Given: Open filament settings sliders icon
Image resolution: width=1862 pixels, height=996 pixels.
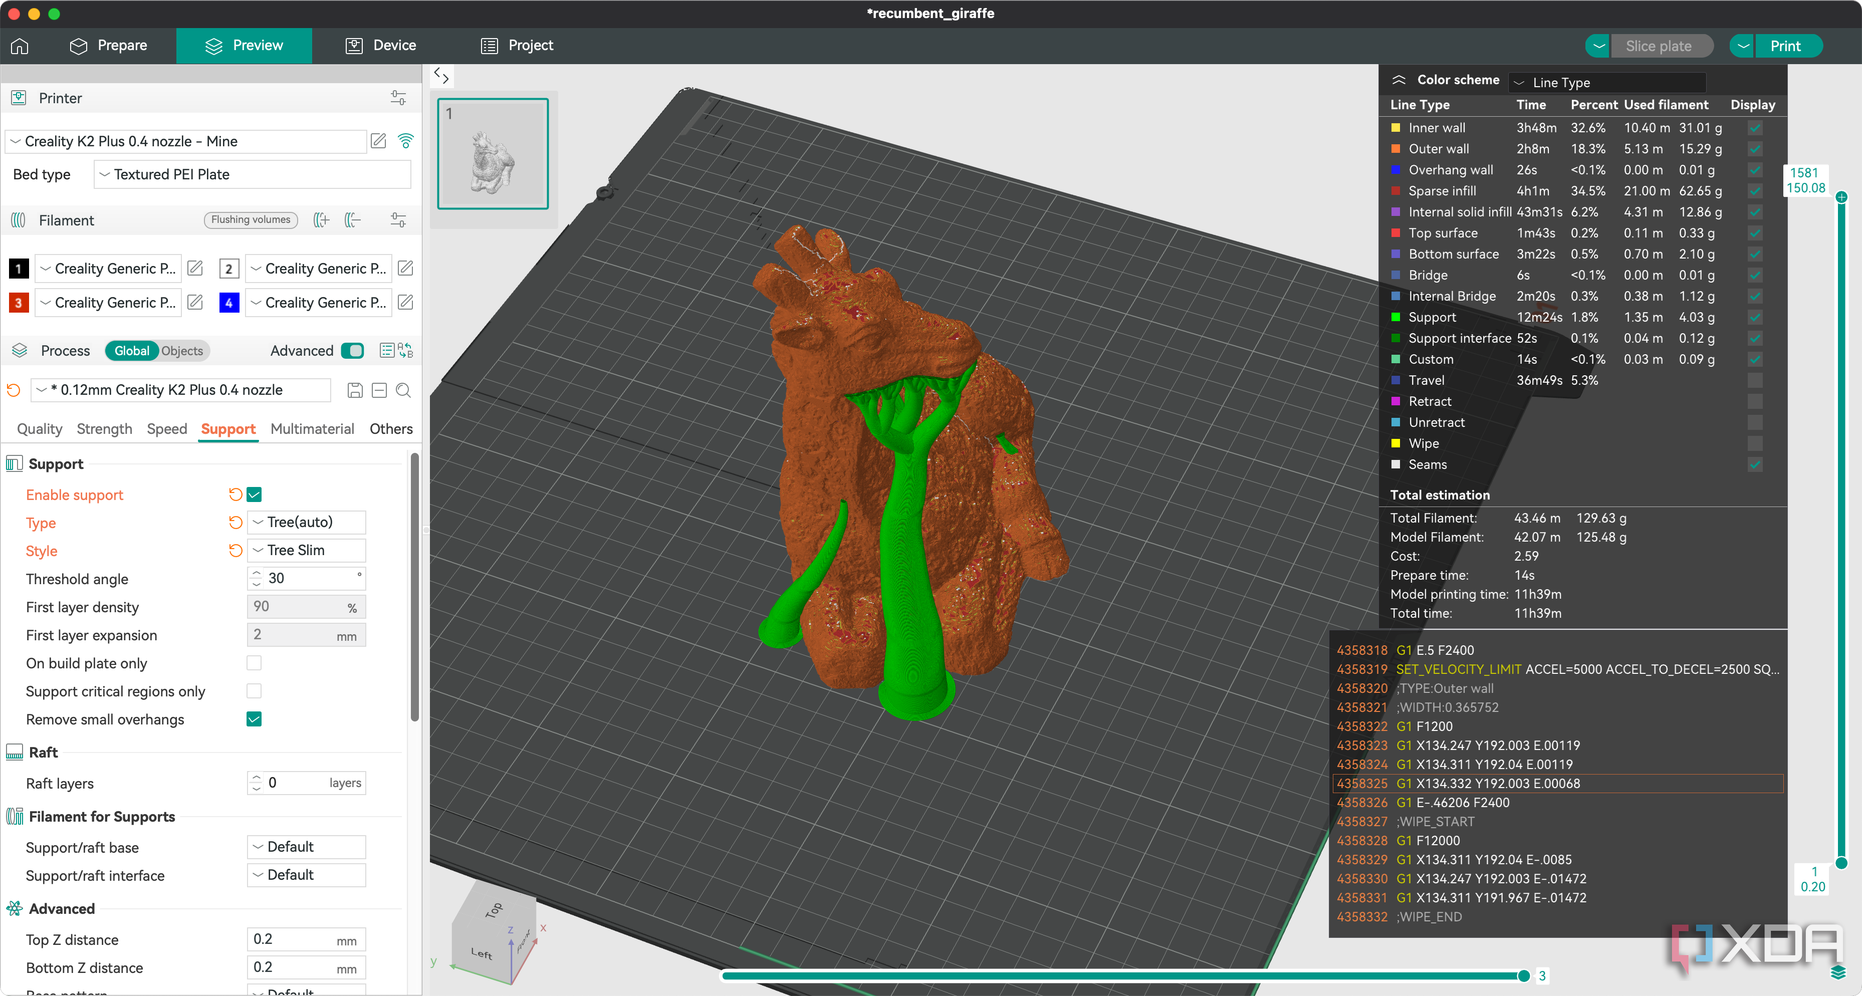Looking at the screenshot, I should [x=397, y=220].
